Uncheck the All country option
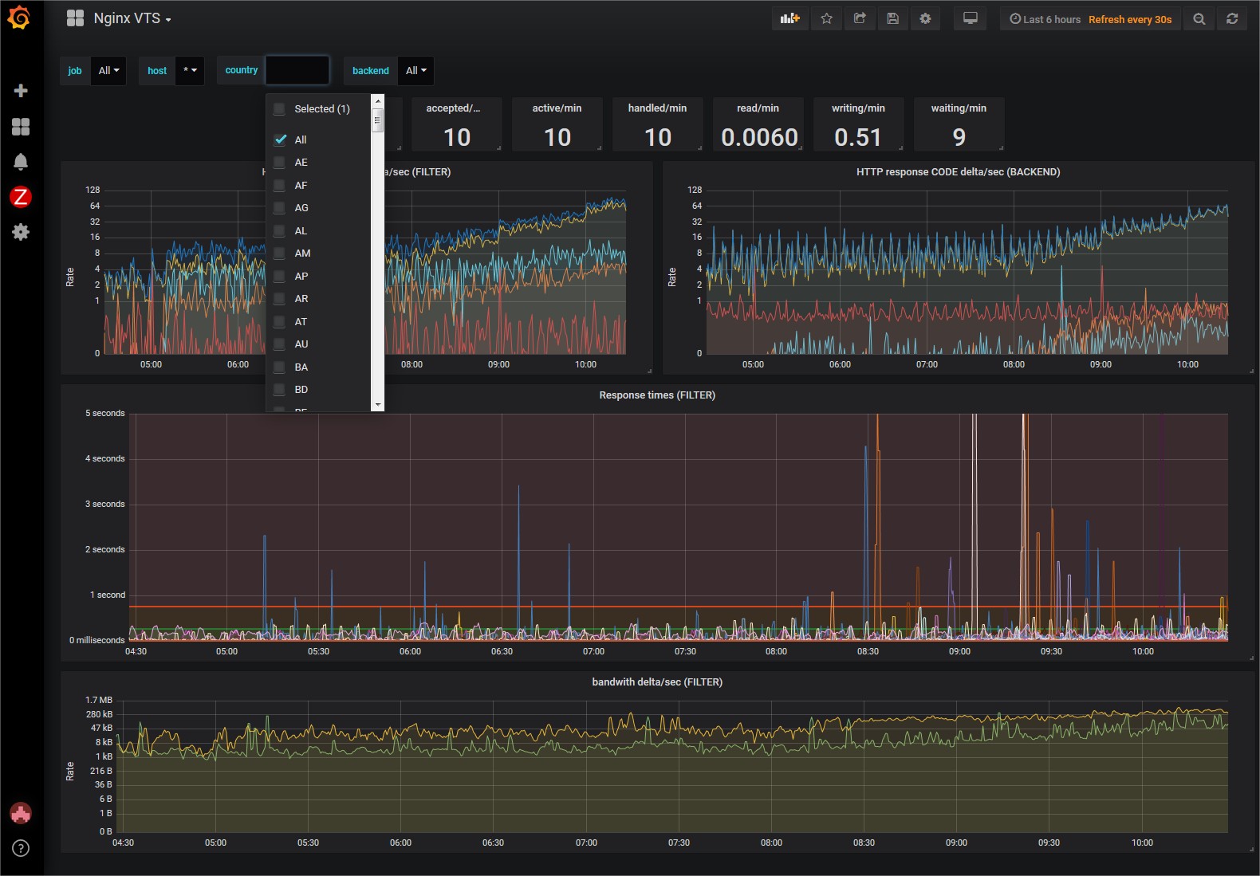This screenshot has width=1260, height=876. 281,139
